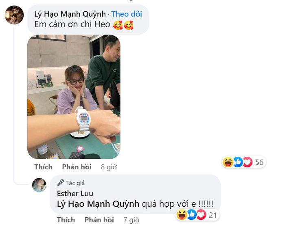Viewport: 285px width, 227px height.
Task: View the 56 reactions count list
Action: coord(259,162)
